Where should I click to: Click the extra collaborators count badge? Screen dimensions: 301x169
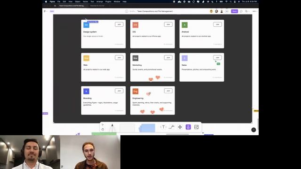(227, 11)
